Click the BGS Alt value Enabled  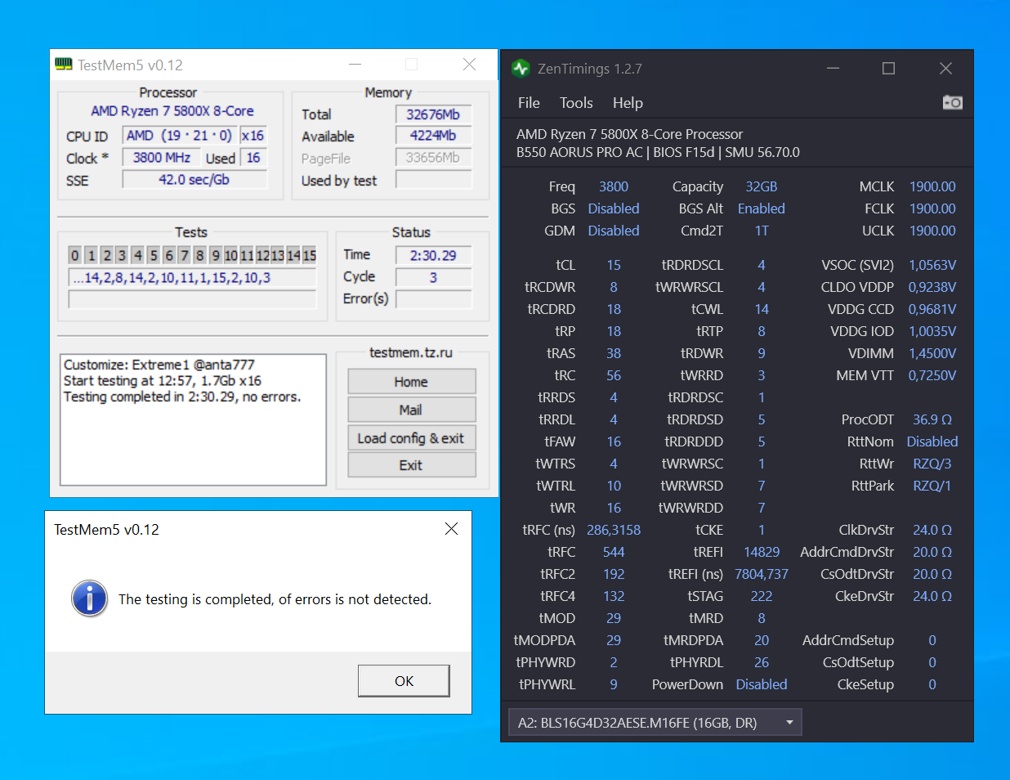coord(762,208)
